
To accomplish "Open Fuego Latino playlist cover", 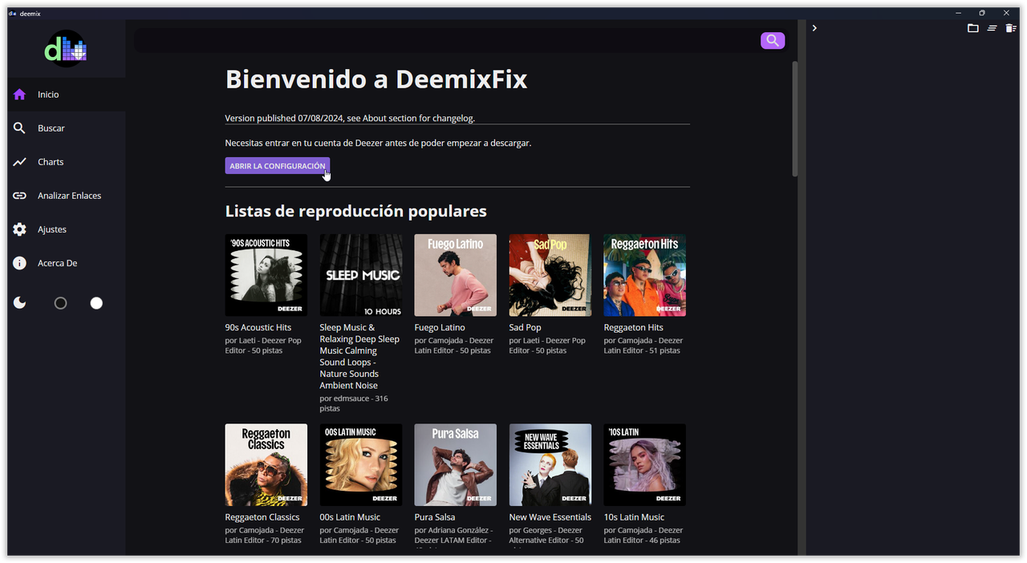I will 456,275.
